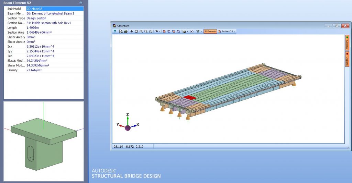Open the General side tab
The height and width of the screenshot is (183, 352).
point(347,42)
